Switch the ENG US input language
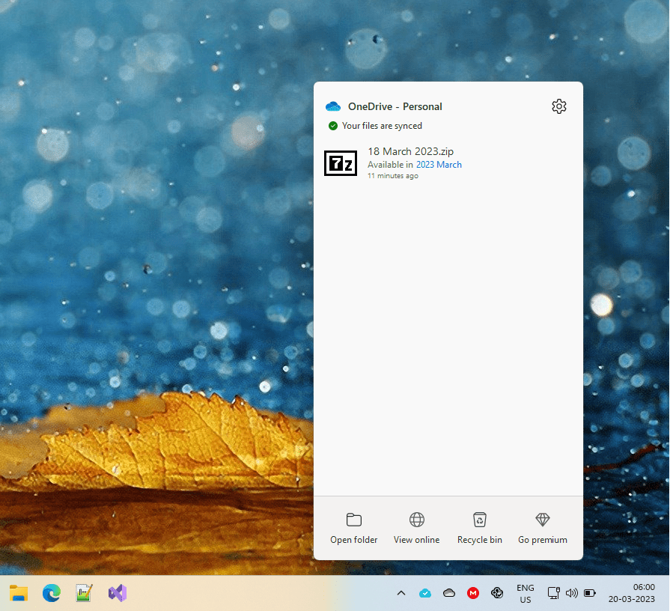Viewport: 670px width, 611px height. tap(526, 594)
